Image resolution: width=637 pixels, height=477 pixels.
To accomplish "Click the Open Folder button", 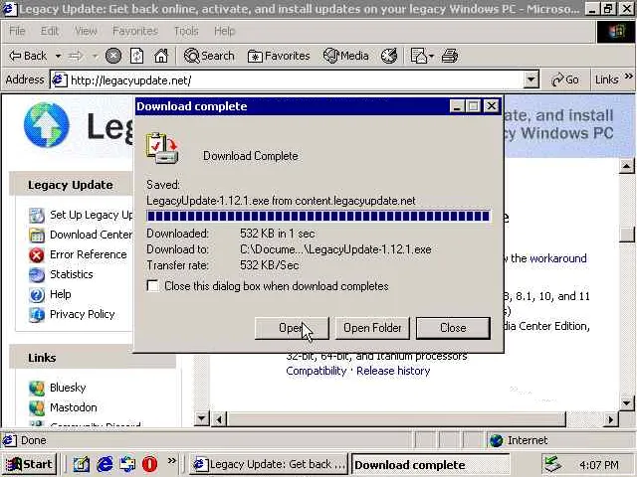I will (372, 328).
